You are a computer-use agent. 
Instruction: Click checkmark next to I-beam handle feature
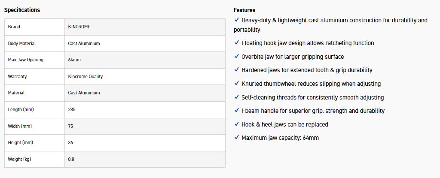237,111
